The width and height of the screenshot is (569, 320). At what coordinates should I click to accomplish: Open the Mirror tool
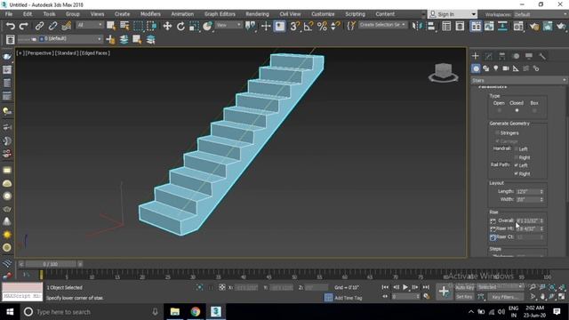pyautogui.click(x=417, y=26)
